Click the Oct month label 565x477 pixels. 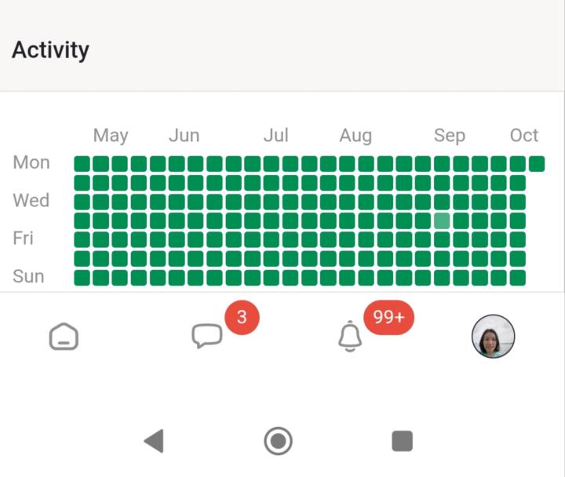524,136
